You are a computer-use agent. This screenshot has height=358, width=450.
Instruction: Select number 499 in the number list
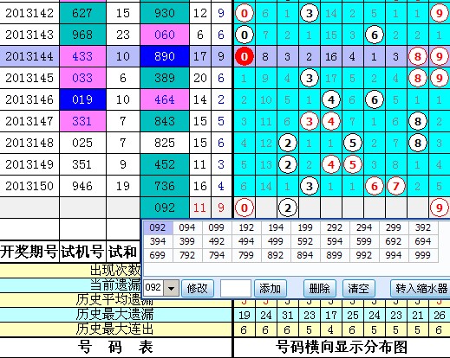[x=276, y=241]
